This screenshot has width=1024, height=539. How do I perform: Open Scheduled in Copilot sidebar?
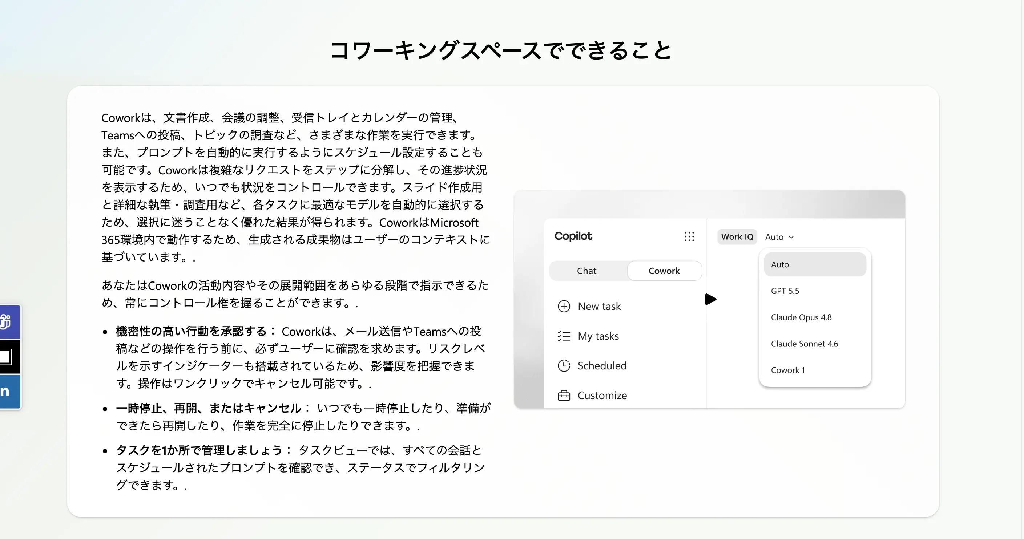(x=592, y=365)
